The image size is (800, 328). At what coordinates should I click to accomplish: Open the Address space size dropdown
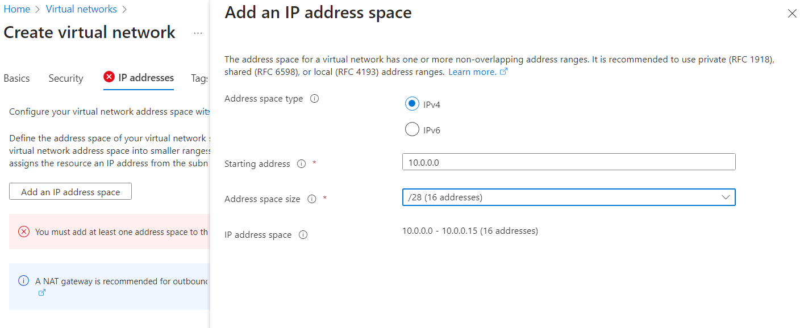[568, 197]
